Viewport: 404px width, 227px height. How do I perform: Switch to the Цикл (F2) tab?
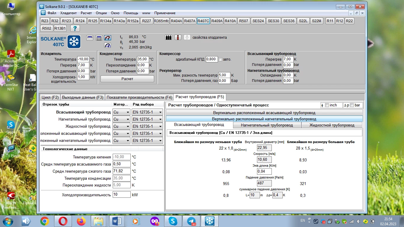point(50,97)
